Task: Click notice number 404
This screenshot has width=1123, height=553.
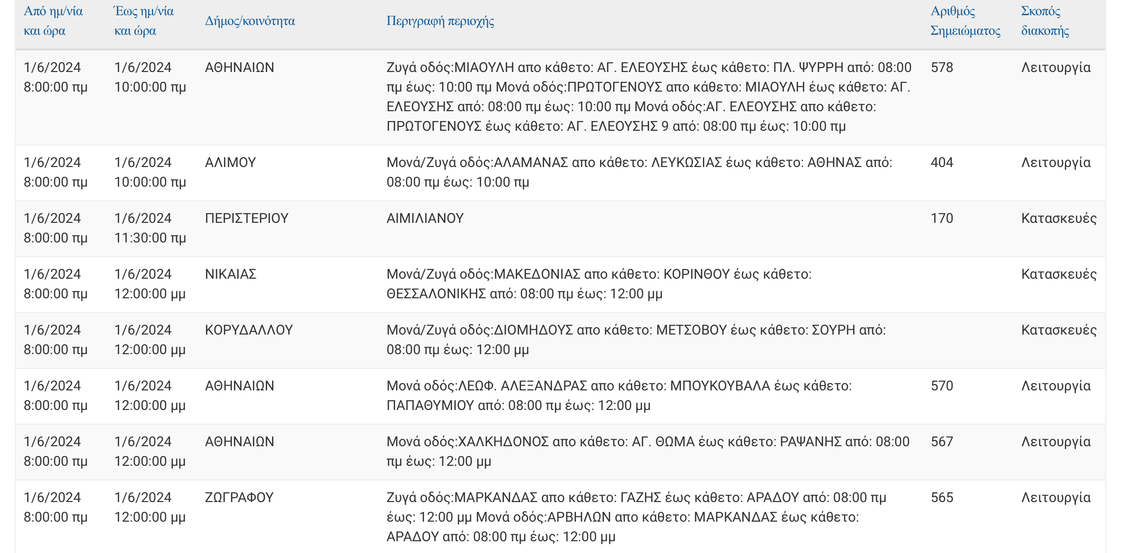Action: point(942,163)
